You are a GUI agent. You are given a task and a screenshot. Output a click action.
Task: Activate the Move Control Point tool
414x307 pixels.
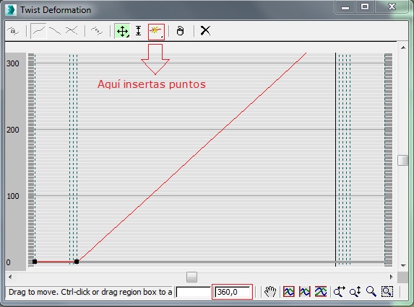point(122,31)
